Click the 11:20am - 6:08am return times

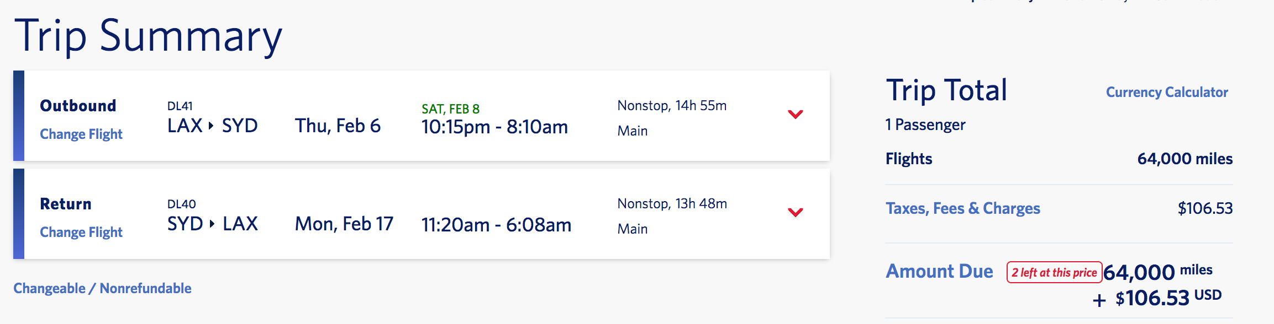pyautogui.click(x=496, y=225)
